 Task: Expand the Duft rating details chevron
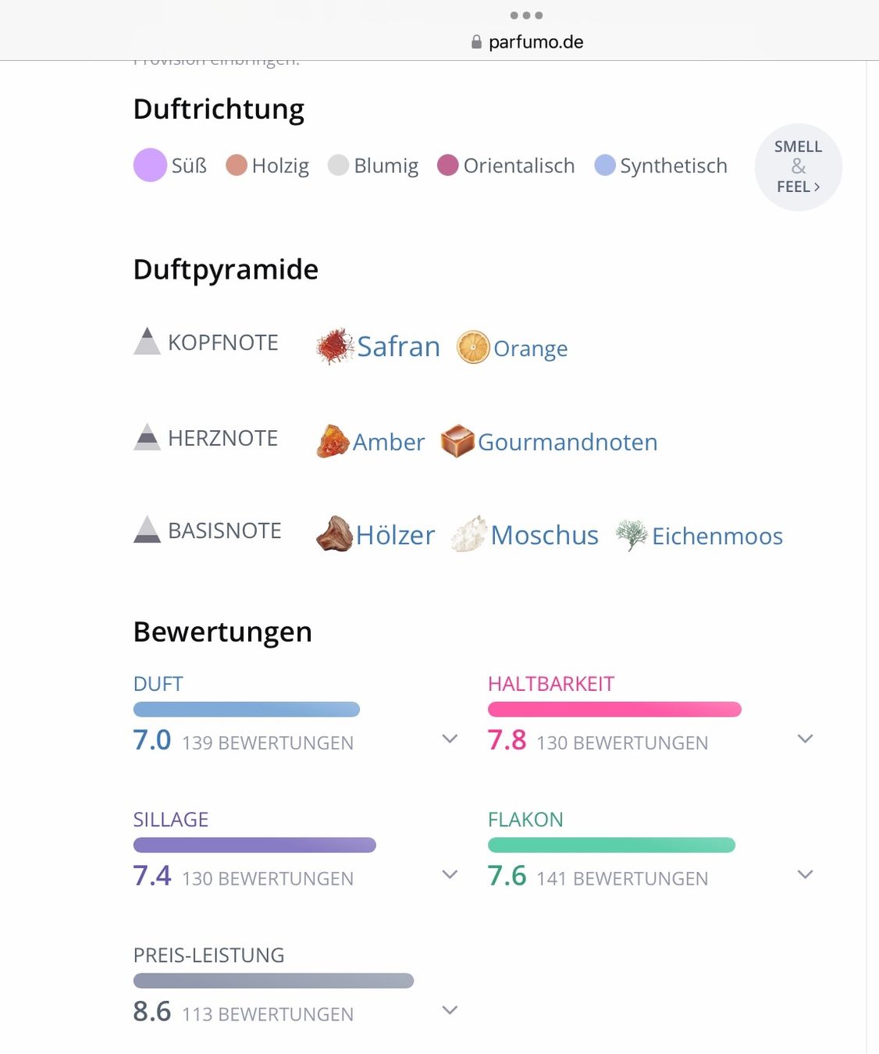tap(450, 739)
